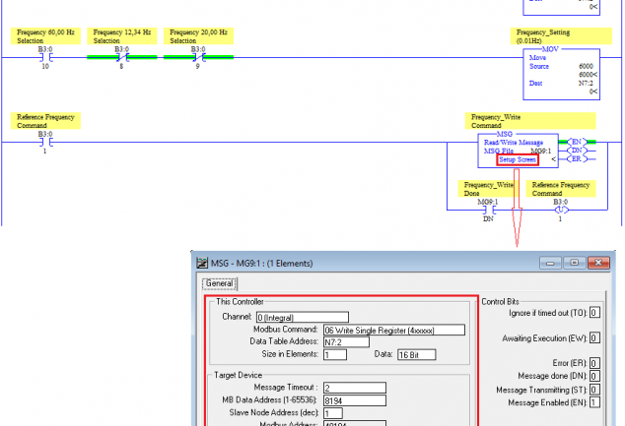
Task: Open the Data 16 Bit selector
Action: pyautogui.click(x=417, y=355)
